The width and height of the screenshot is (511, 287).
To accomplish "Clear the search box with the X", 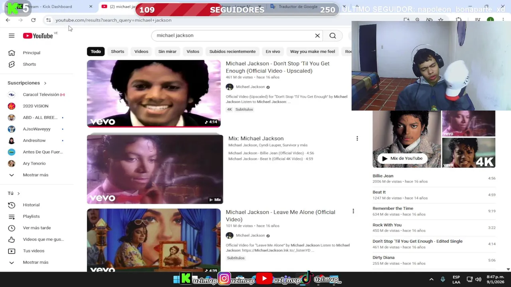I will pyautogui.click(x=317, y=35).
